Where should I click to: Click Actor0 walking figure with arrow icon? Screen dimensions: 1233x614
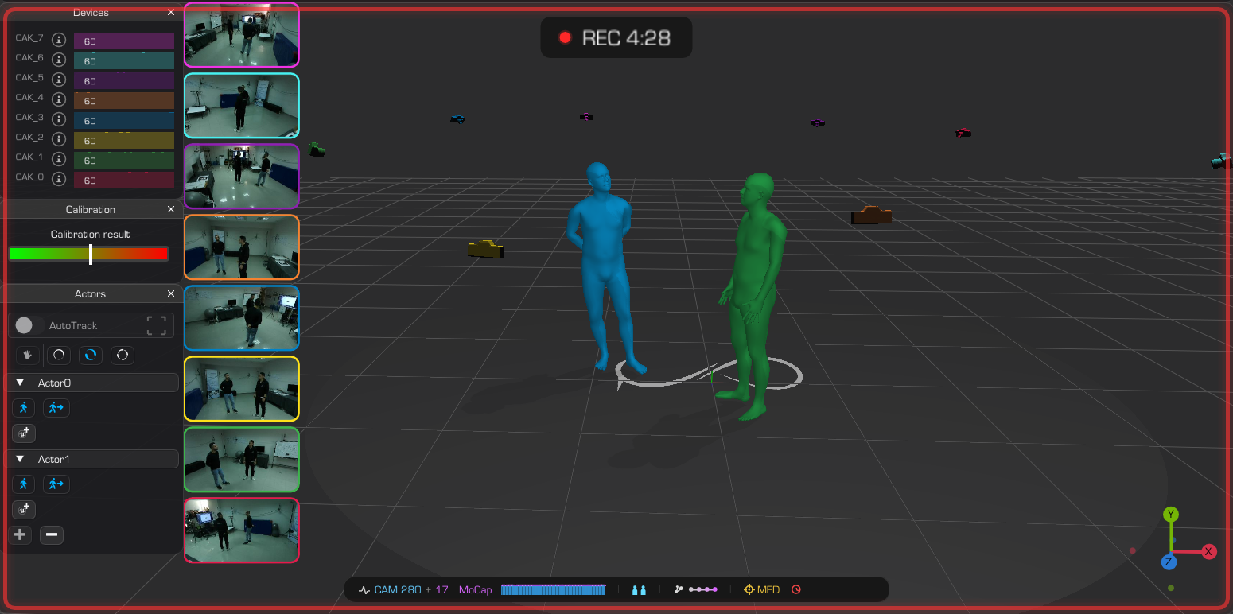[56, 407]
